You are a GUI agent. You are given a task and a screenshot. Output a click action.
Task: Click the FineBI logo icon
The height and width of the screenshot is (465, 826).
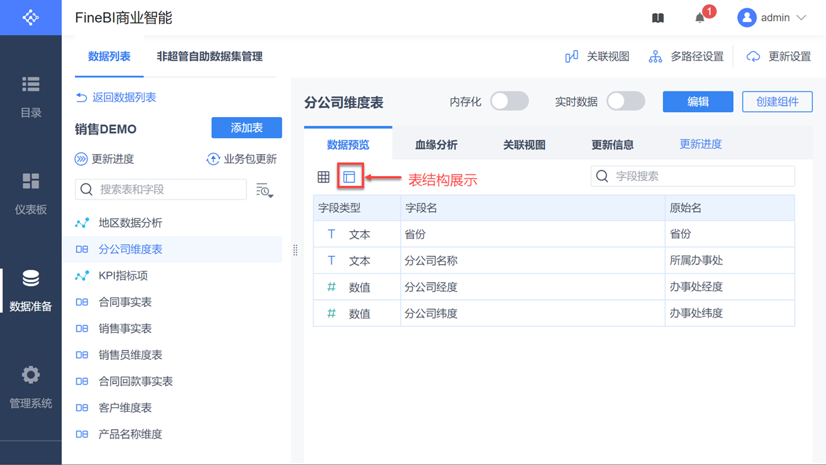(30, 18)
